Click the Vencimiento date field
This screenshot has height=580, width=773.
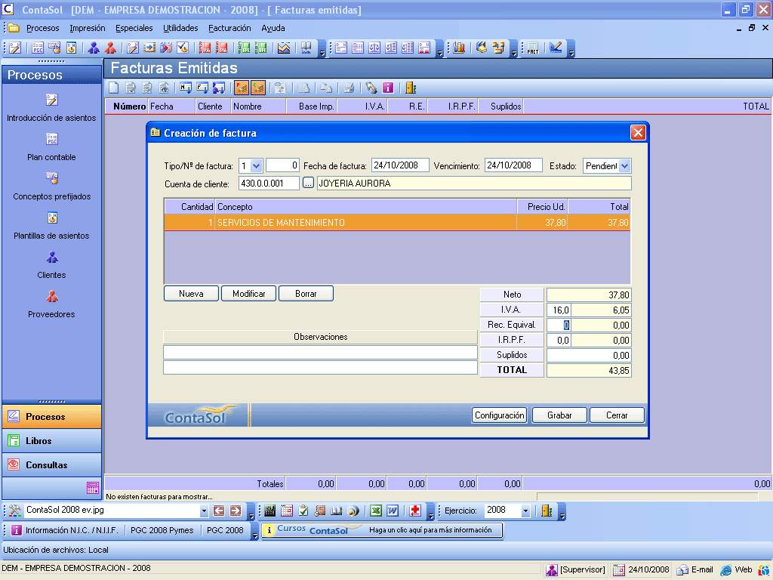coord(513,165)
